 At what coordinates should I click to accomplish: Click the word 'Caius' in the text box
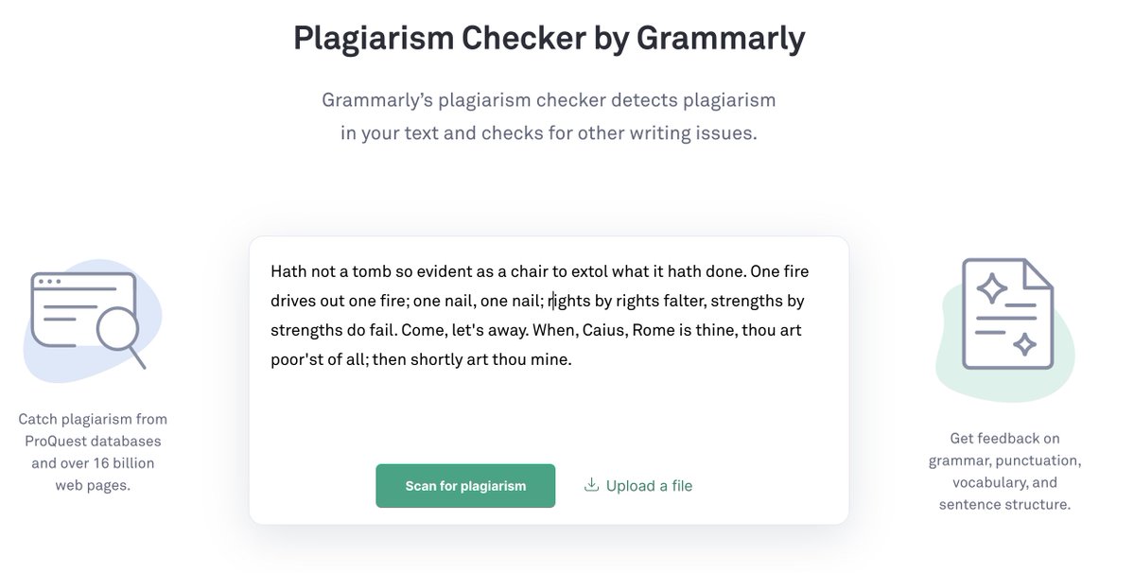point(604,330)
